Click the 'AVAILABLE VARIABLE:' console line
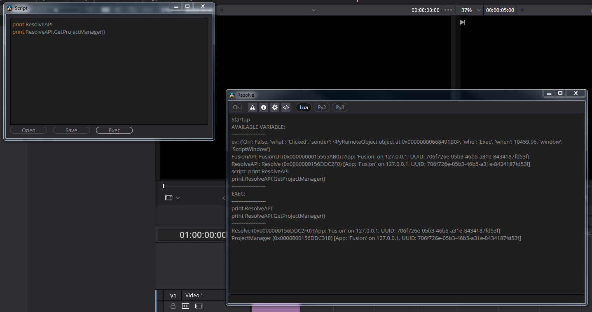Screen dimensions: 592x312 pos(258,127)
